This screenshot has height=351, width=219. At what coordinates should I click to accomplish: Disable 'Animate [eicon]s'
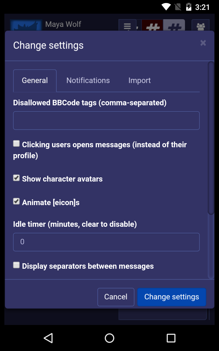[16, 201]
